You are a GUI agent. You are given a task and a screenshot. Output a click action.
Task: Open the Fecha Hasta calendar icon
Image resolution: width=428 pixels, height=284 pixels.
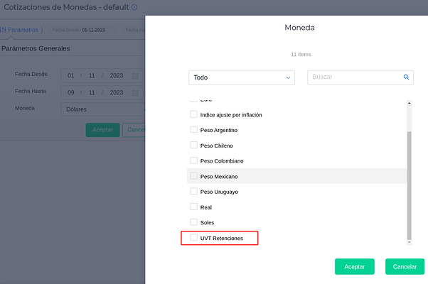(135, 92)
